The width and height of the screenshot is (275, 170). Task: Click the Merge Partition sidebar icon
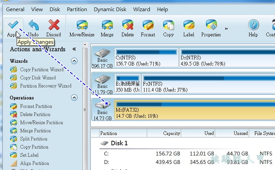pyautogui.click(x=13, y=131)
